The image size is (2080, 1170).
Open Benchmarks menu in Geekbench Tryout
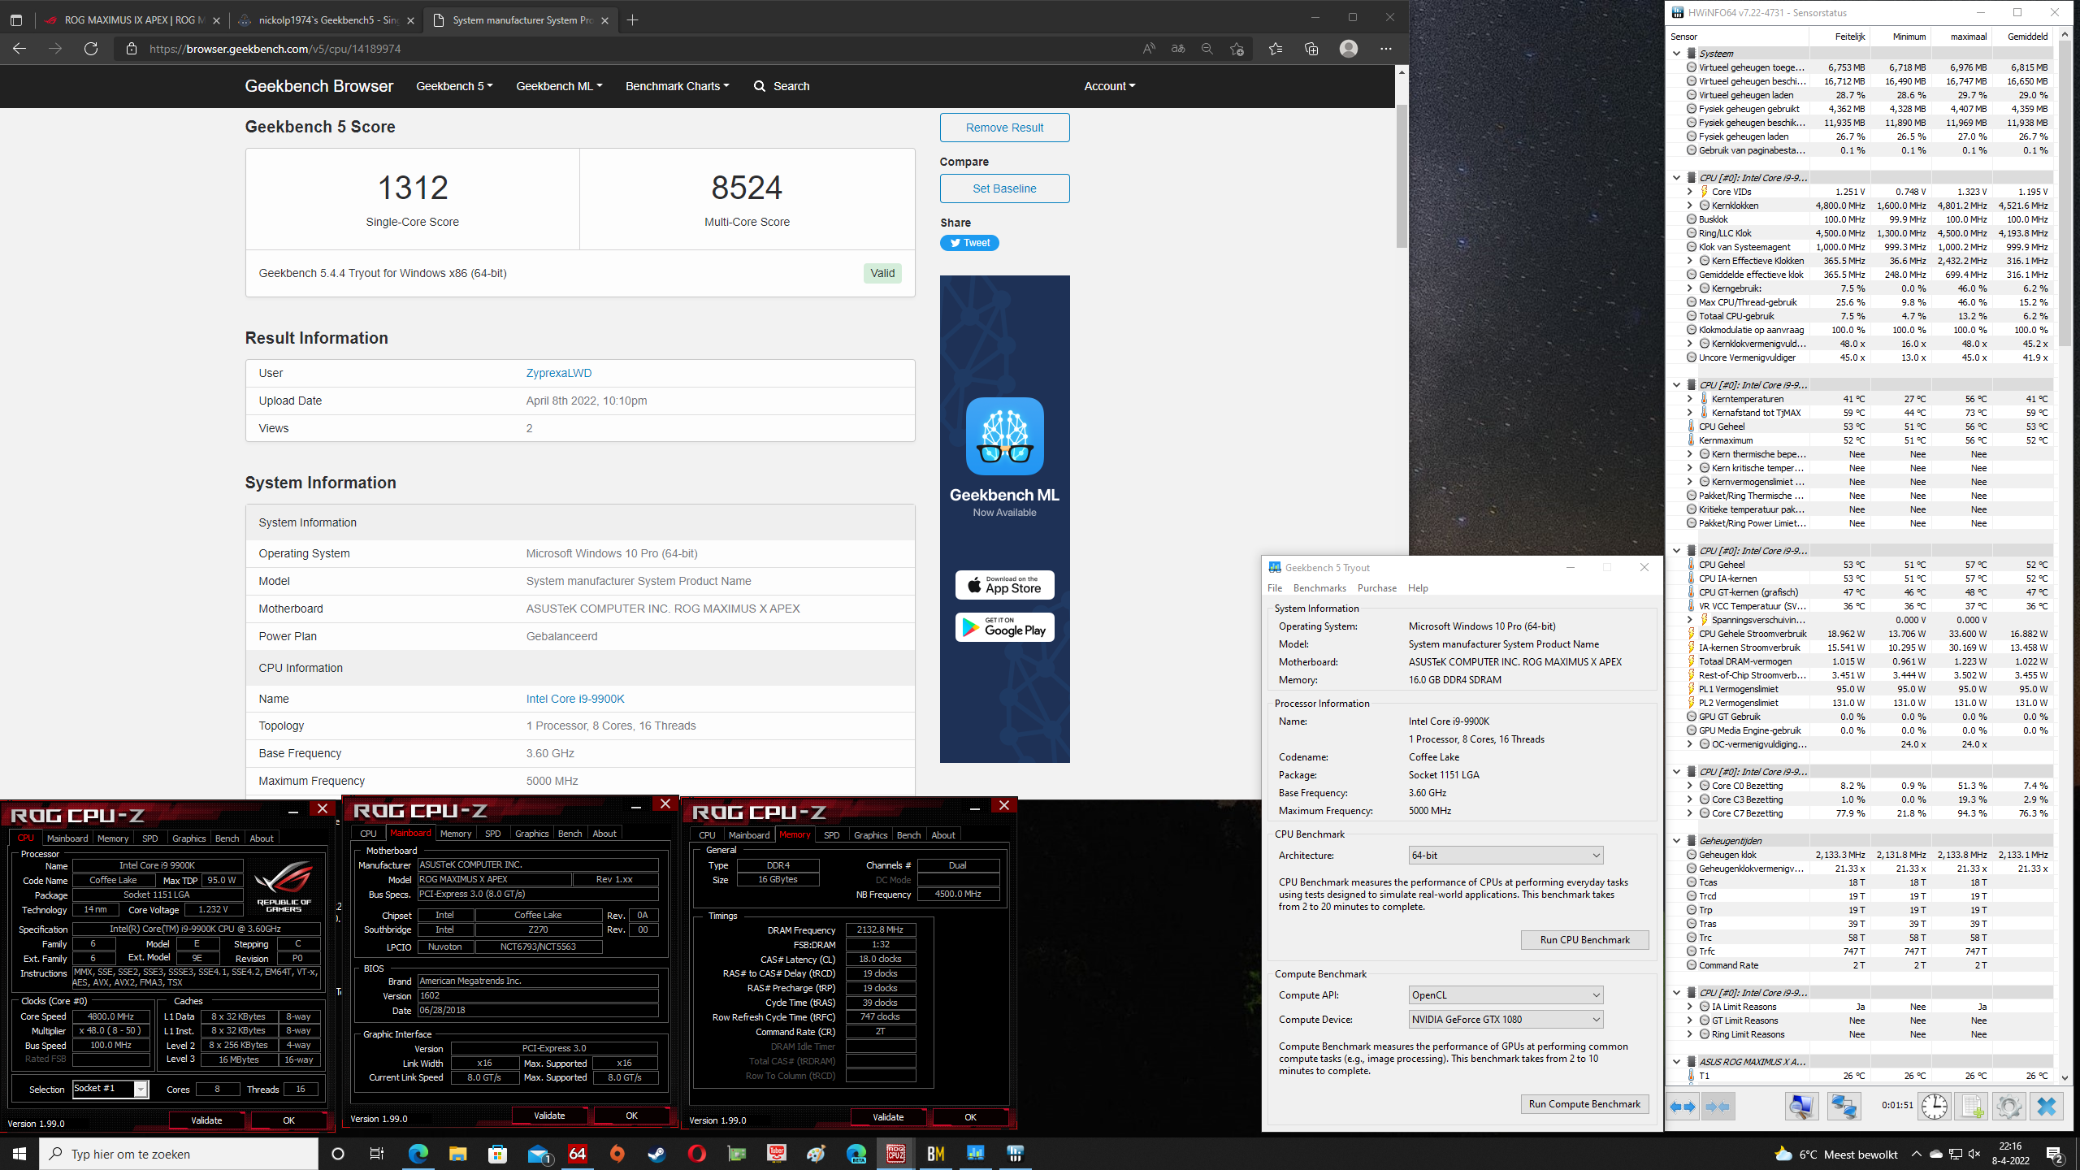(x=1319, y=588)
